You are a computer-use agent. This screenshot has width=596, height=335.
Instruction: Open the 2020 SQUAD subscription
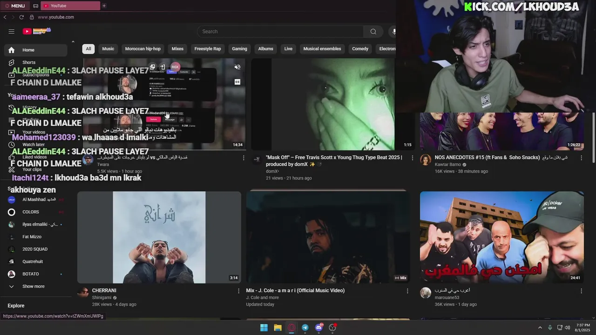[x=35, y=249]
